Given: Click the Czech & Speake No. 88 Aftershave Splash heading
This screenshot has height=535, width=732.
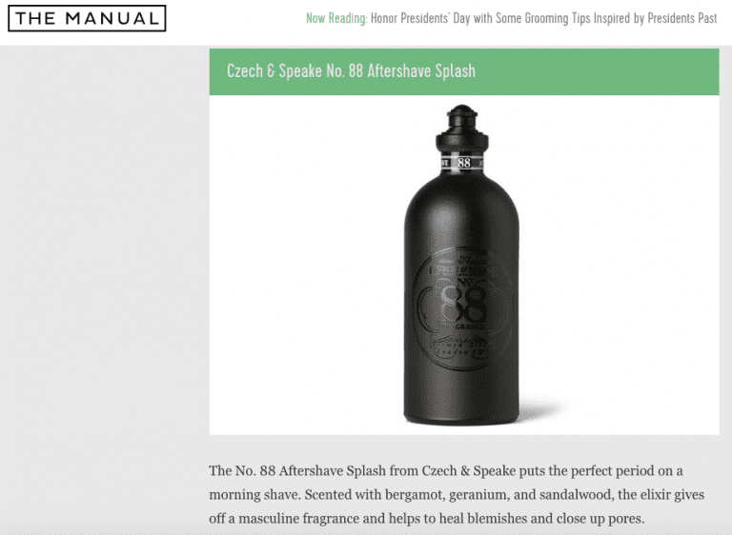Looking at the screenshot, I should click(x=351, y=70).
